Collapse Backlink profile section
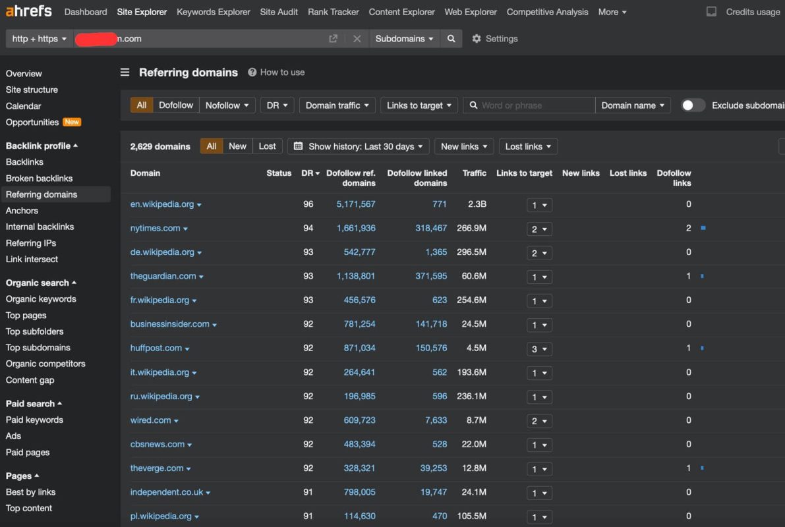Image resolution: width=785 pixels, height=527 pixels. coord(42,146)
